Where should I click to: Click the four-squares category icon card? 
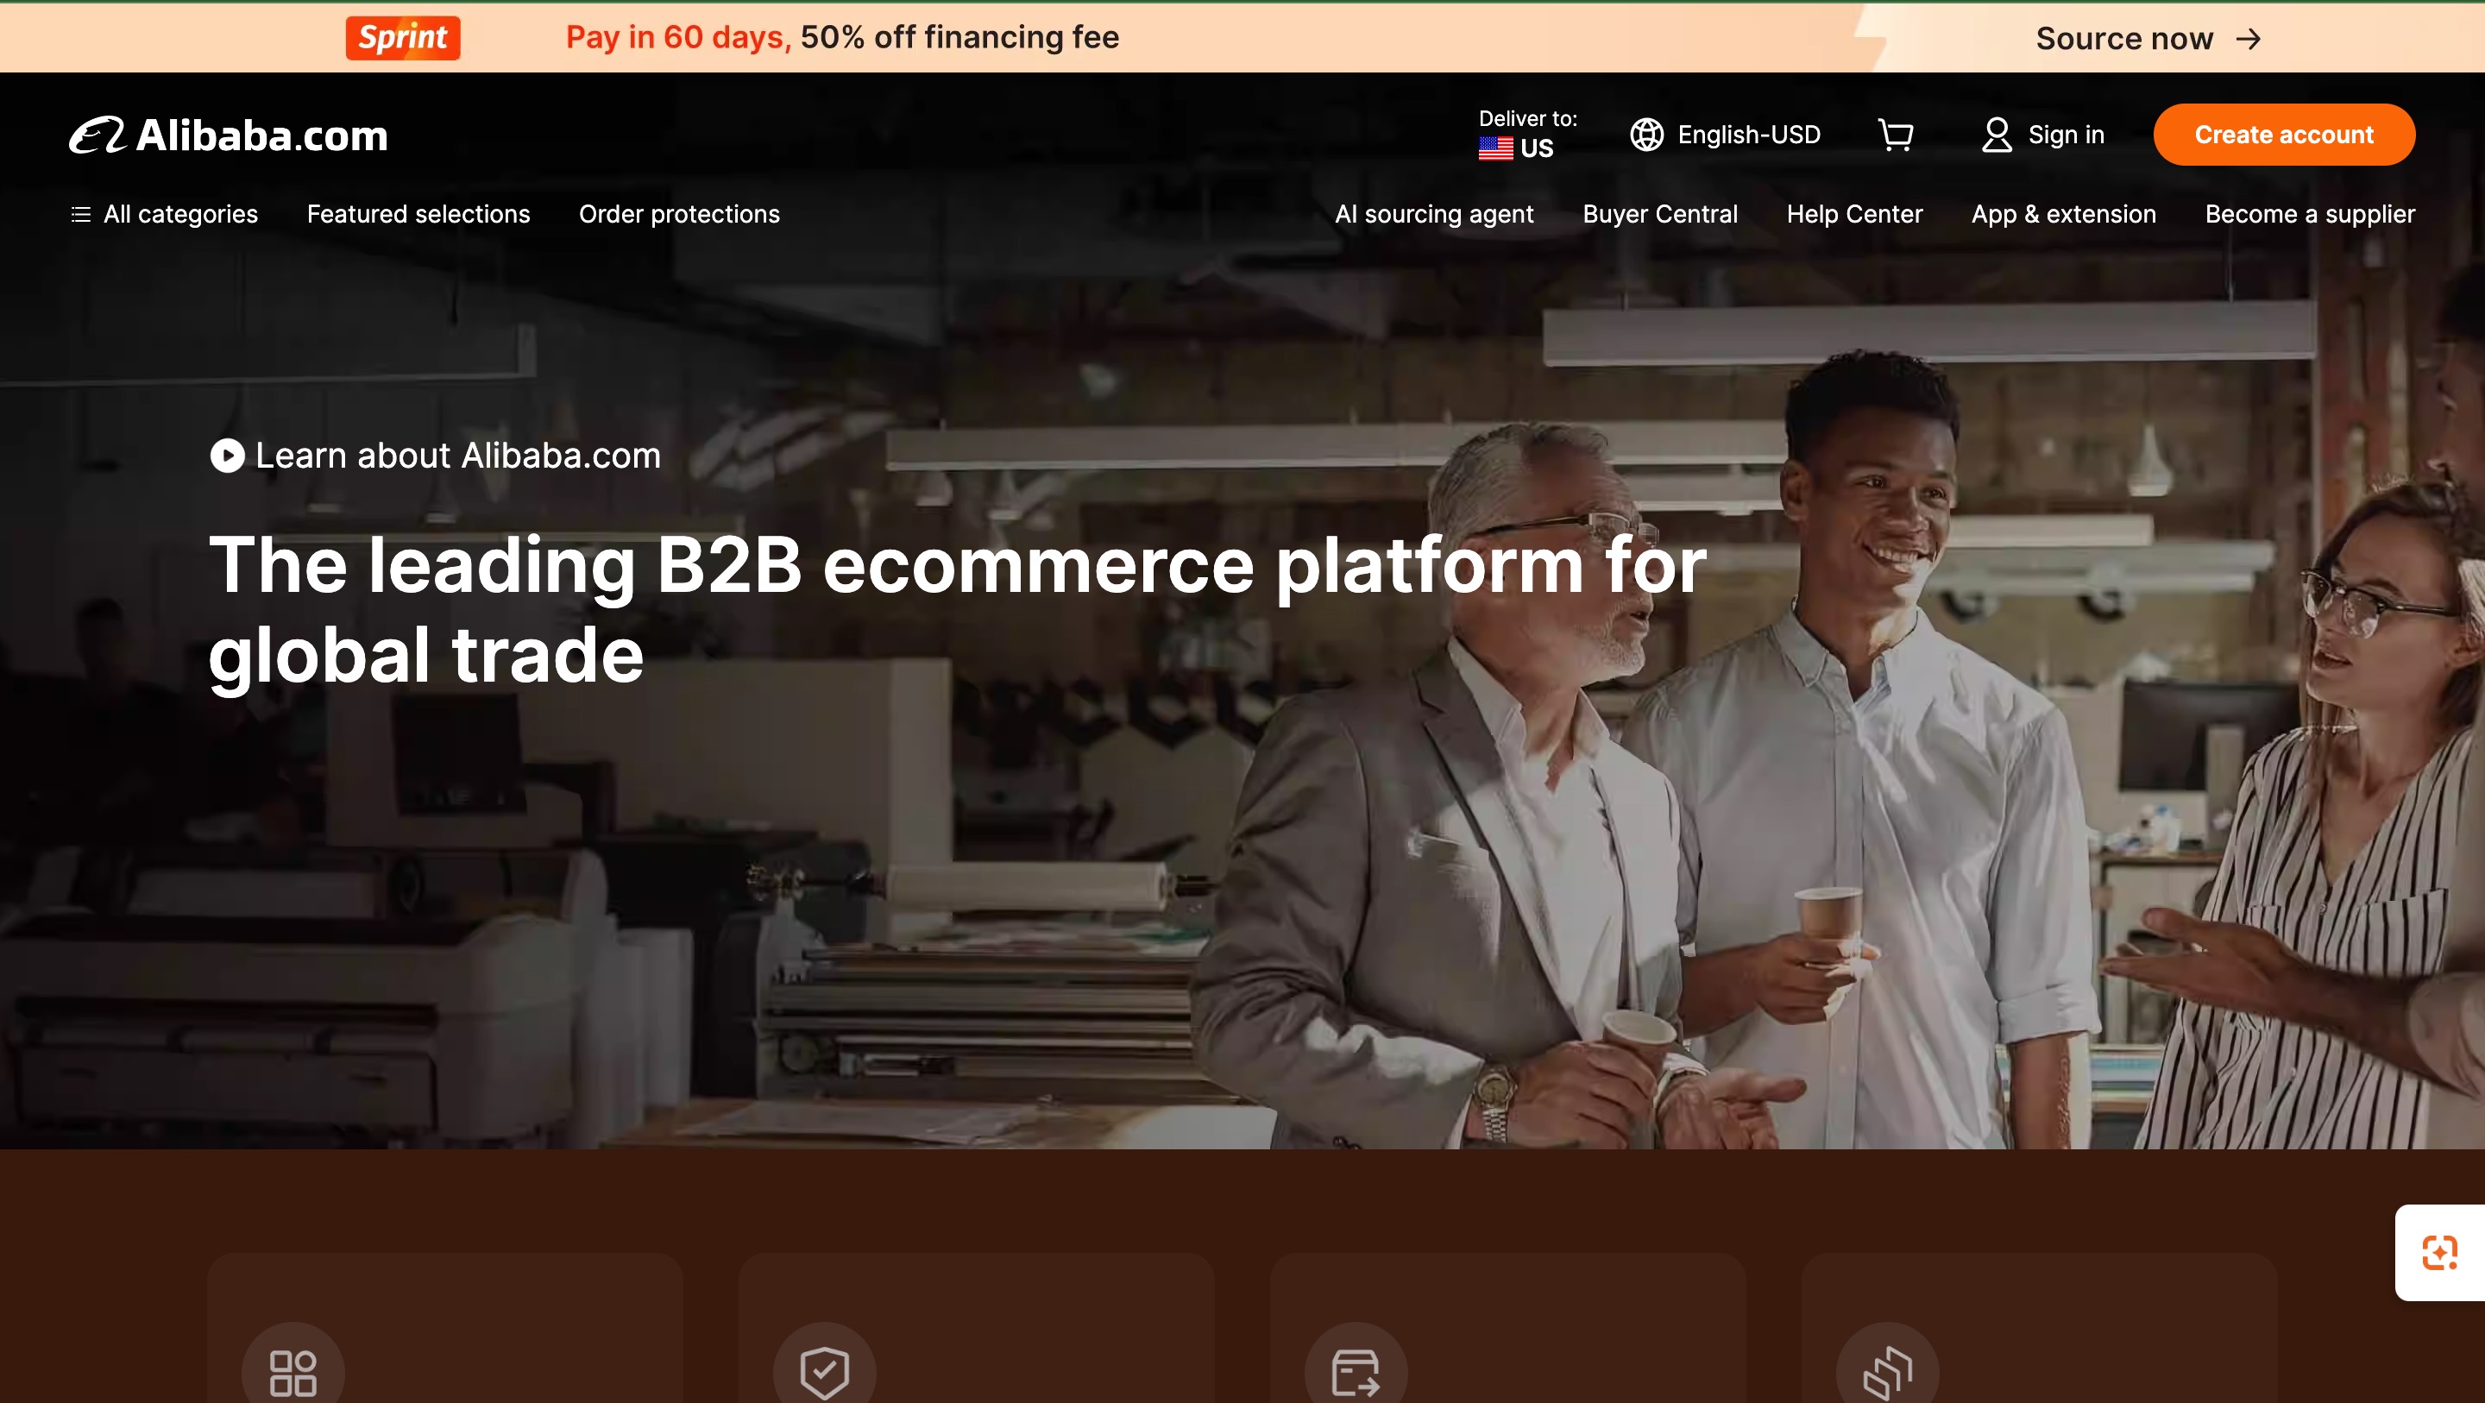coord(293,1372)
